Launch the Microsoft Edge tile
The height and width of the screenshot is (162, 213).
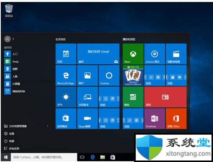(x=66, y=76)
